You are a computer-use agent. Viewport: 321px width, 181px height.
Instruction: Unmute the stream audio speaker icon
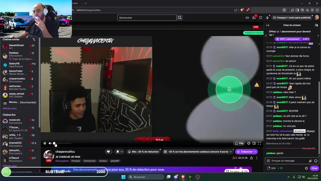pos(50,143)
